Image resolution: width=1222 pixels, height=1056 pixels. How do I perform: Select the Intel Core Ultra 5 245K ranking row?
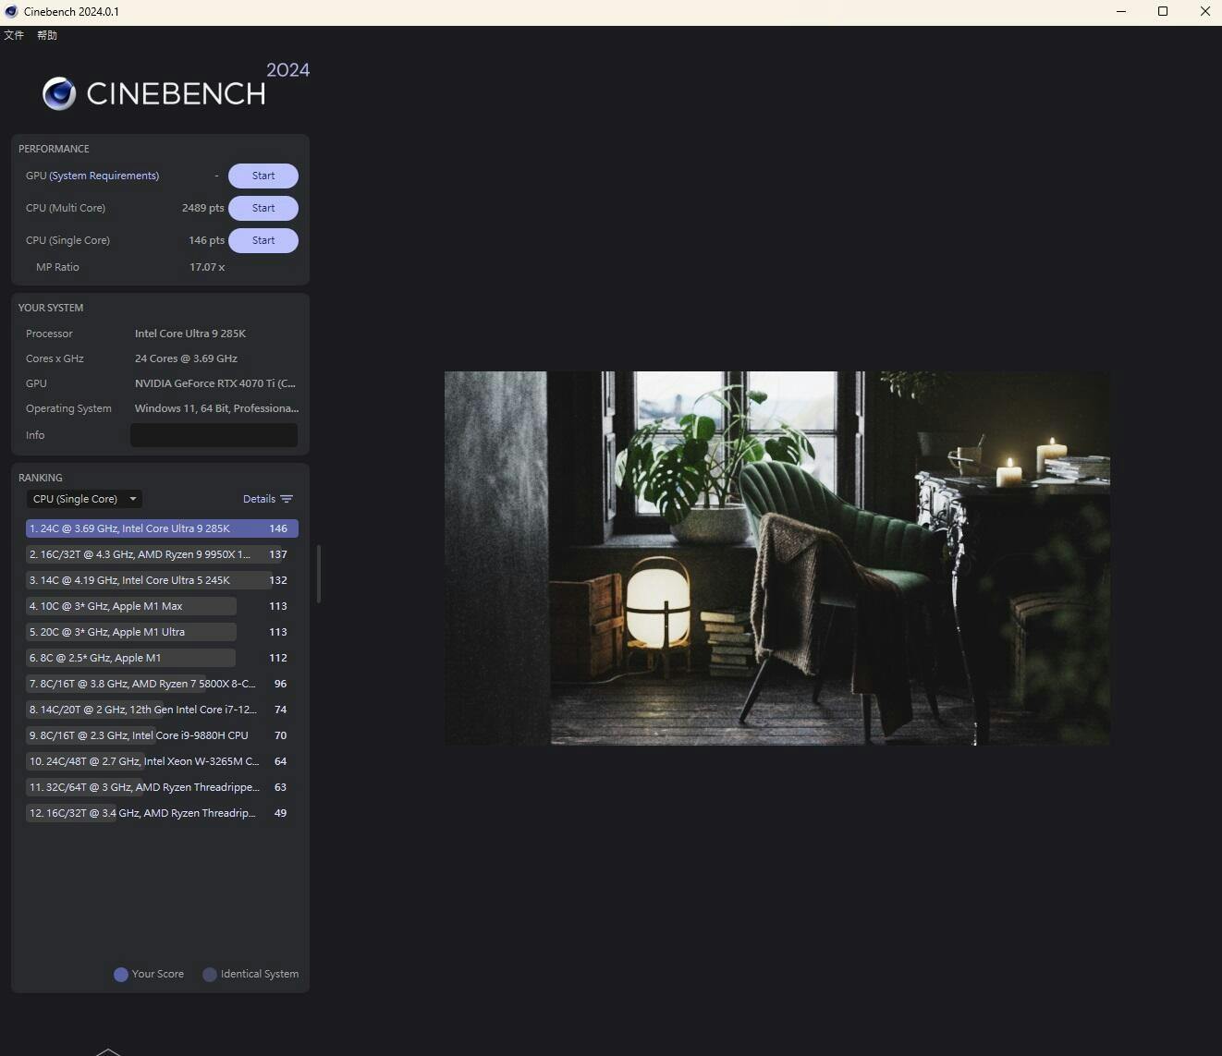click(x=162, y=580)
